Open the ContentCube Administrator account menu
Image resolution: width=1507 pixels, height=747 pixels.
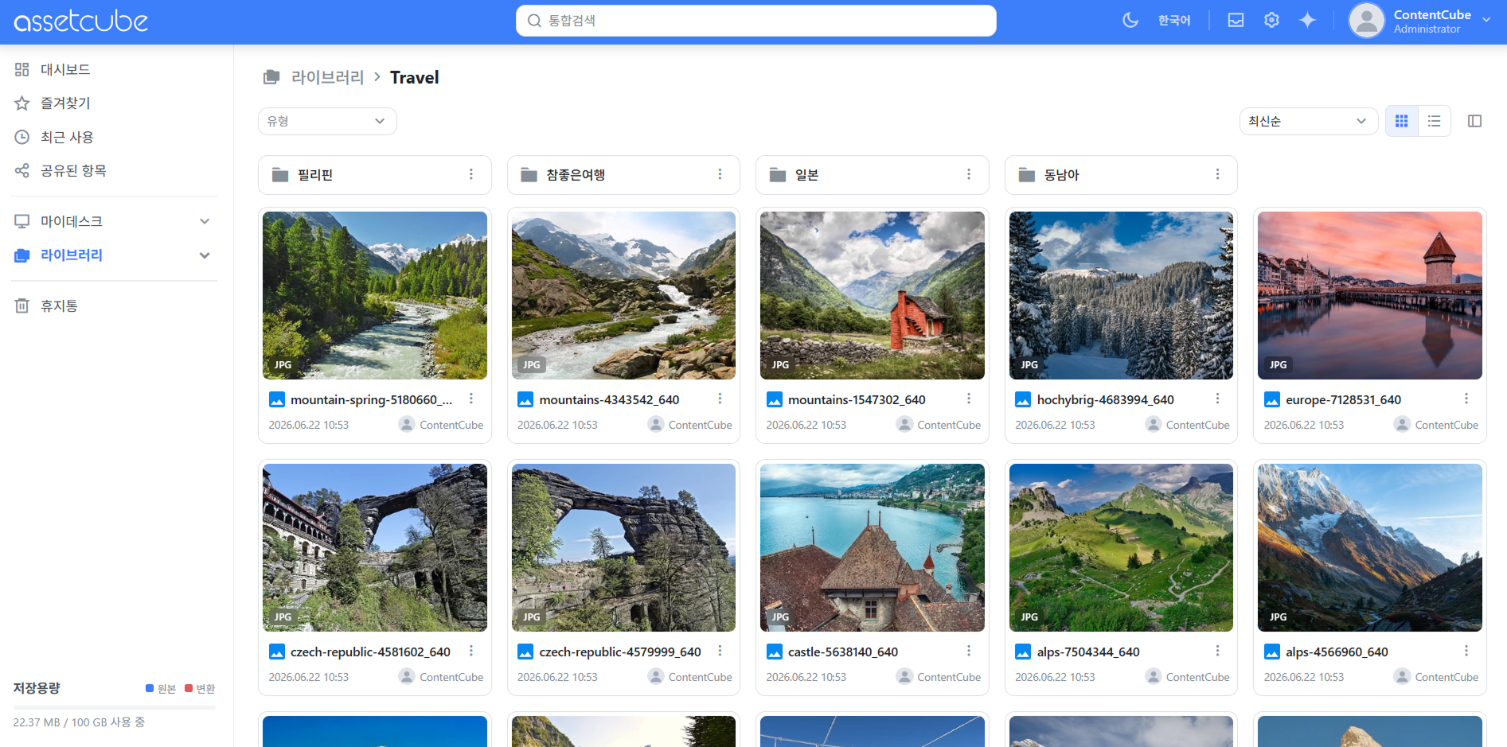(1419, 21)
